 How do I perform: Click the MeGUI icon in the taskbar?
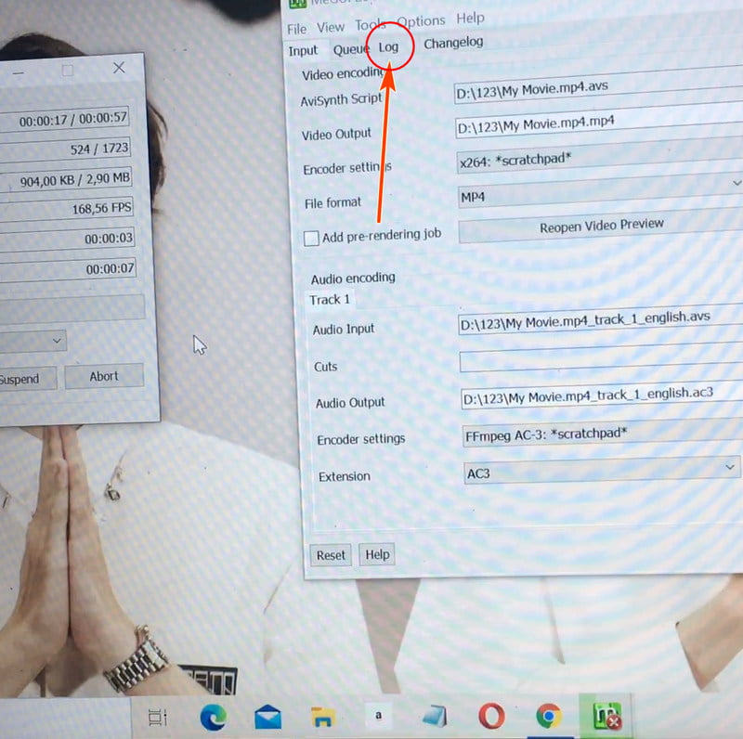[606, 716]
